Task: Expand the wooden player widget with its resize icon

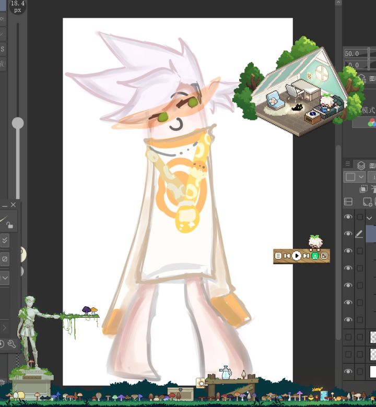Action: [x=324, y=256]
